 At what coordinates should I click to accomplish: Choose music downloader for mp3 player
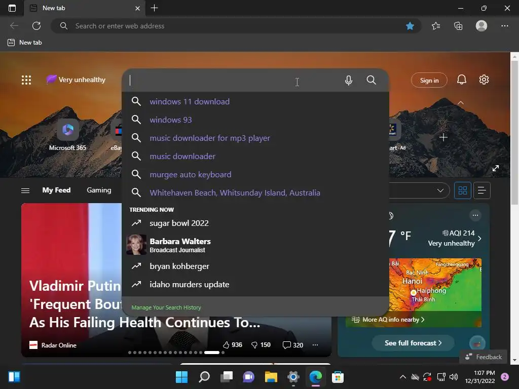click(255, 138)
